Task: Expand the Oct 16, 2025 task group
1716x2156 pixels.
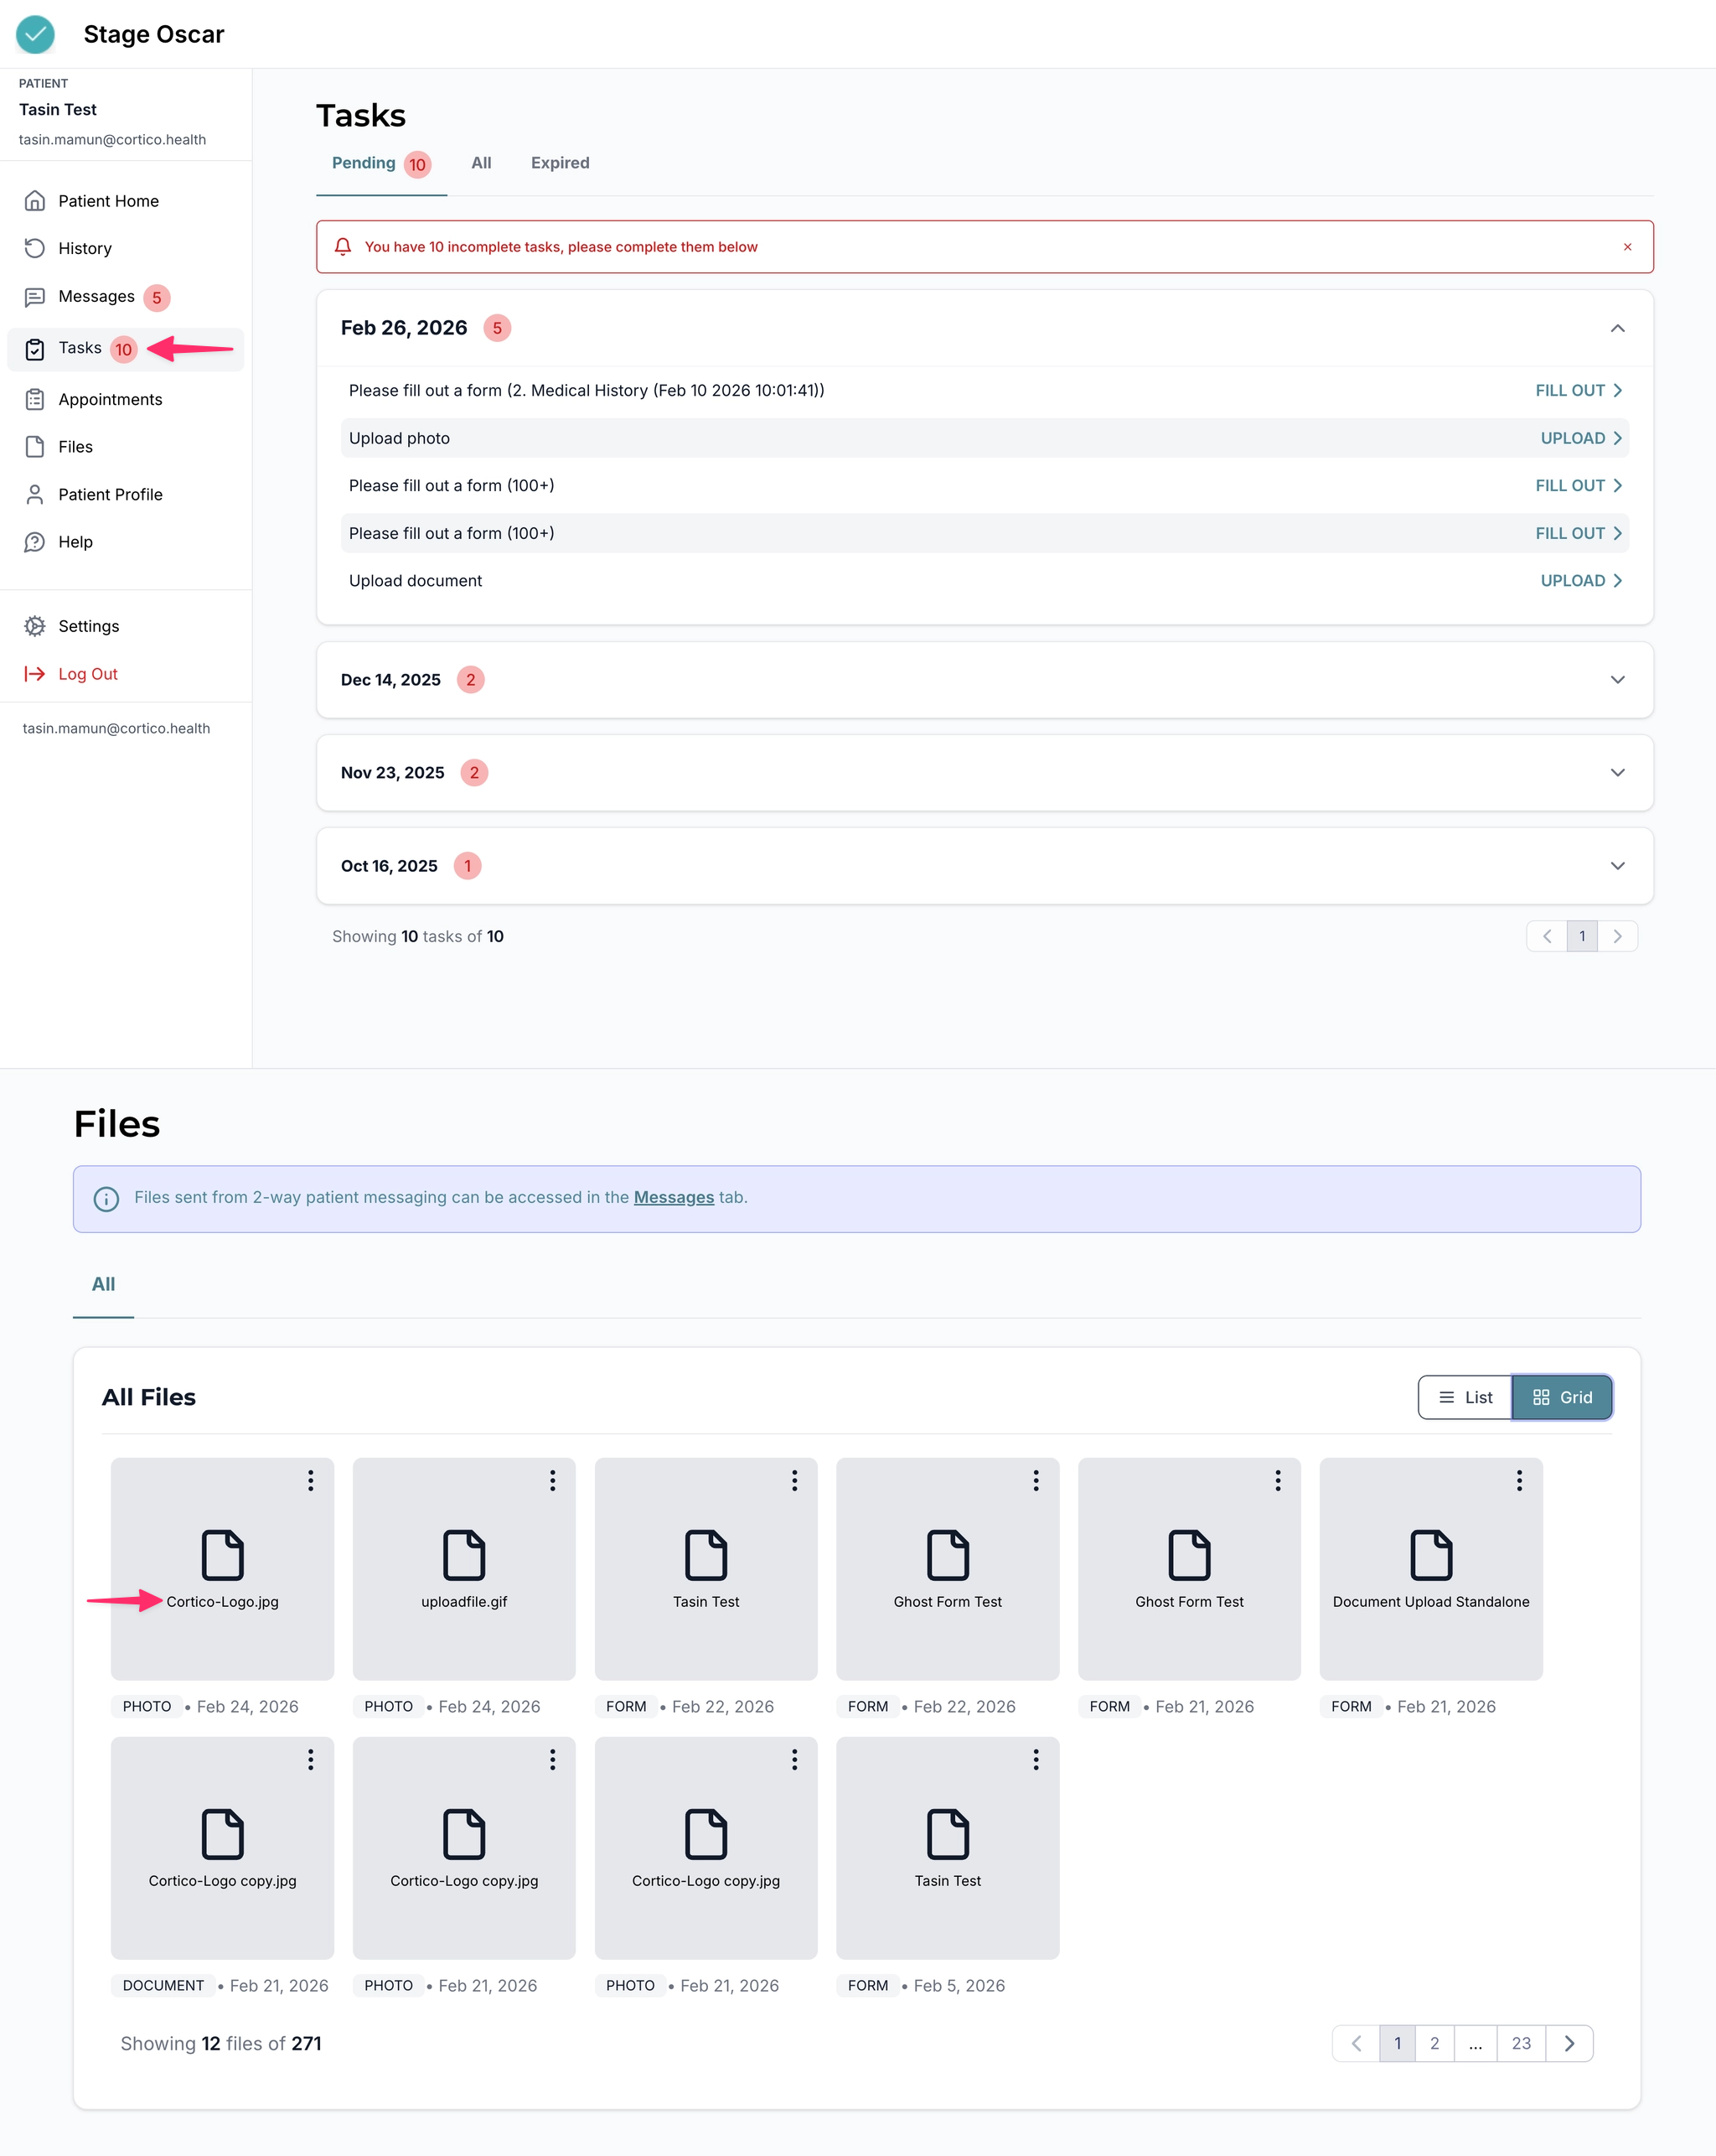Action: tap(1617, 866)
